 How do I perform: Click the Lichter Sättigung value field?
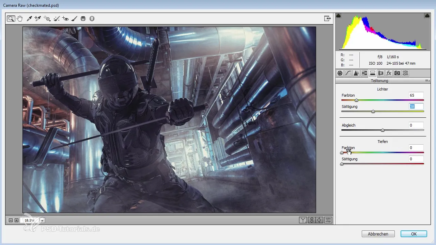[x=416, y=107]
